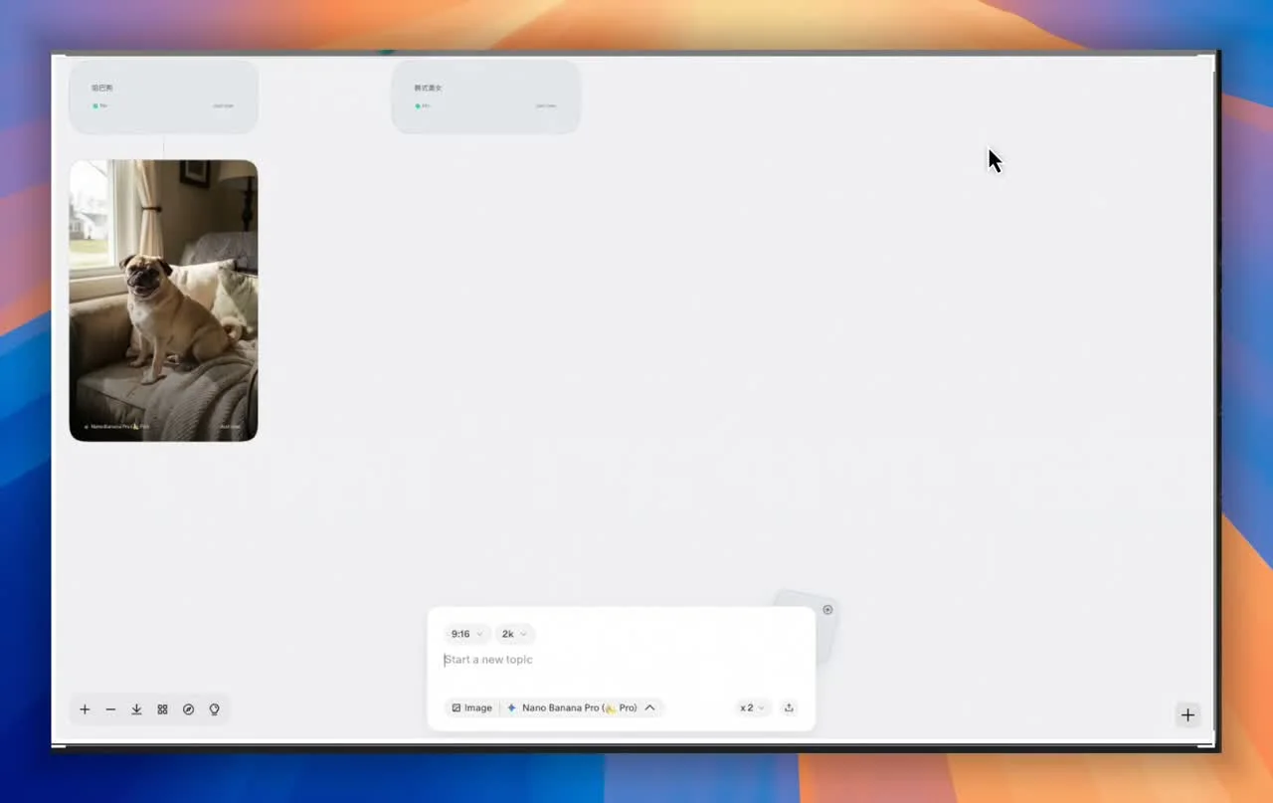Click the circled plus icon above prompt box
This screenshot has width=1273, height=803.
(x=827, y=609)
